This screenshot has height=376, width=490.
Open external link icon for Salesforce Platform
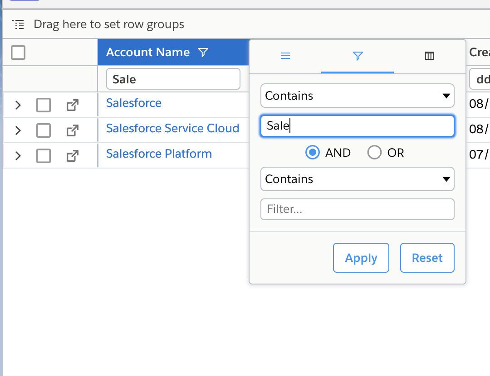72,156
